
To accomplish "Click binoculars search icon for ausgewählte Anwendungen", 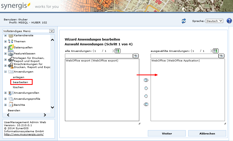I will pos(221,56).
